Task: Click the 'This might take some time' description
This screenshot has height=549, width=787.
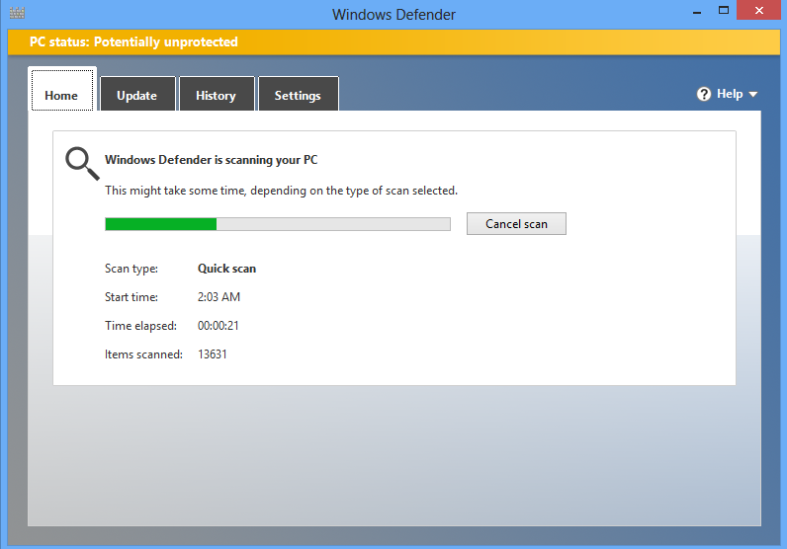Action: [281, 191]
